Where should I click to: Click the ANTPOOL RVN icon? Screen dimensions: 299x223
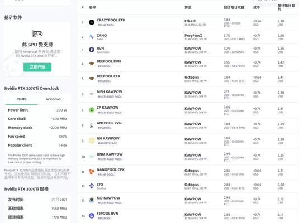[x=92, y=125]
